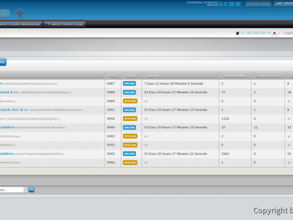Click the Port column header

pyautogui.click(x=113, y=75)
